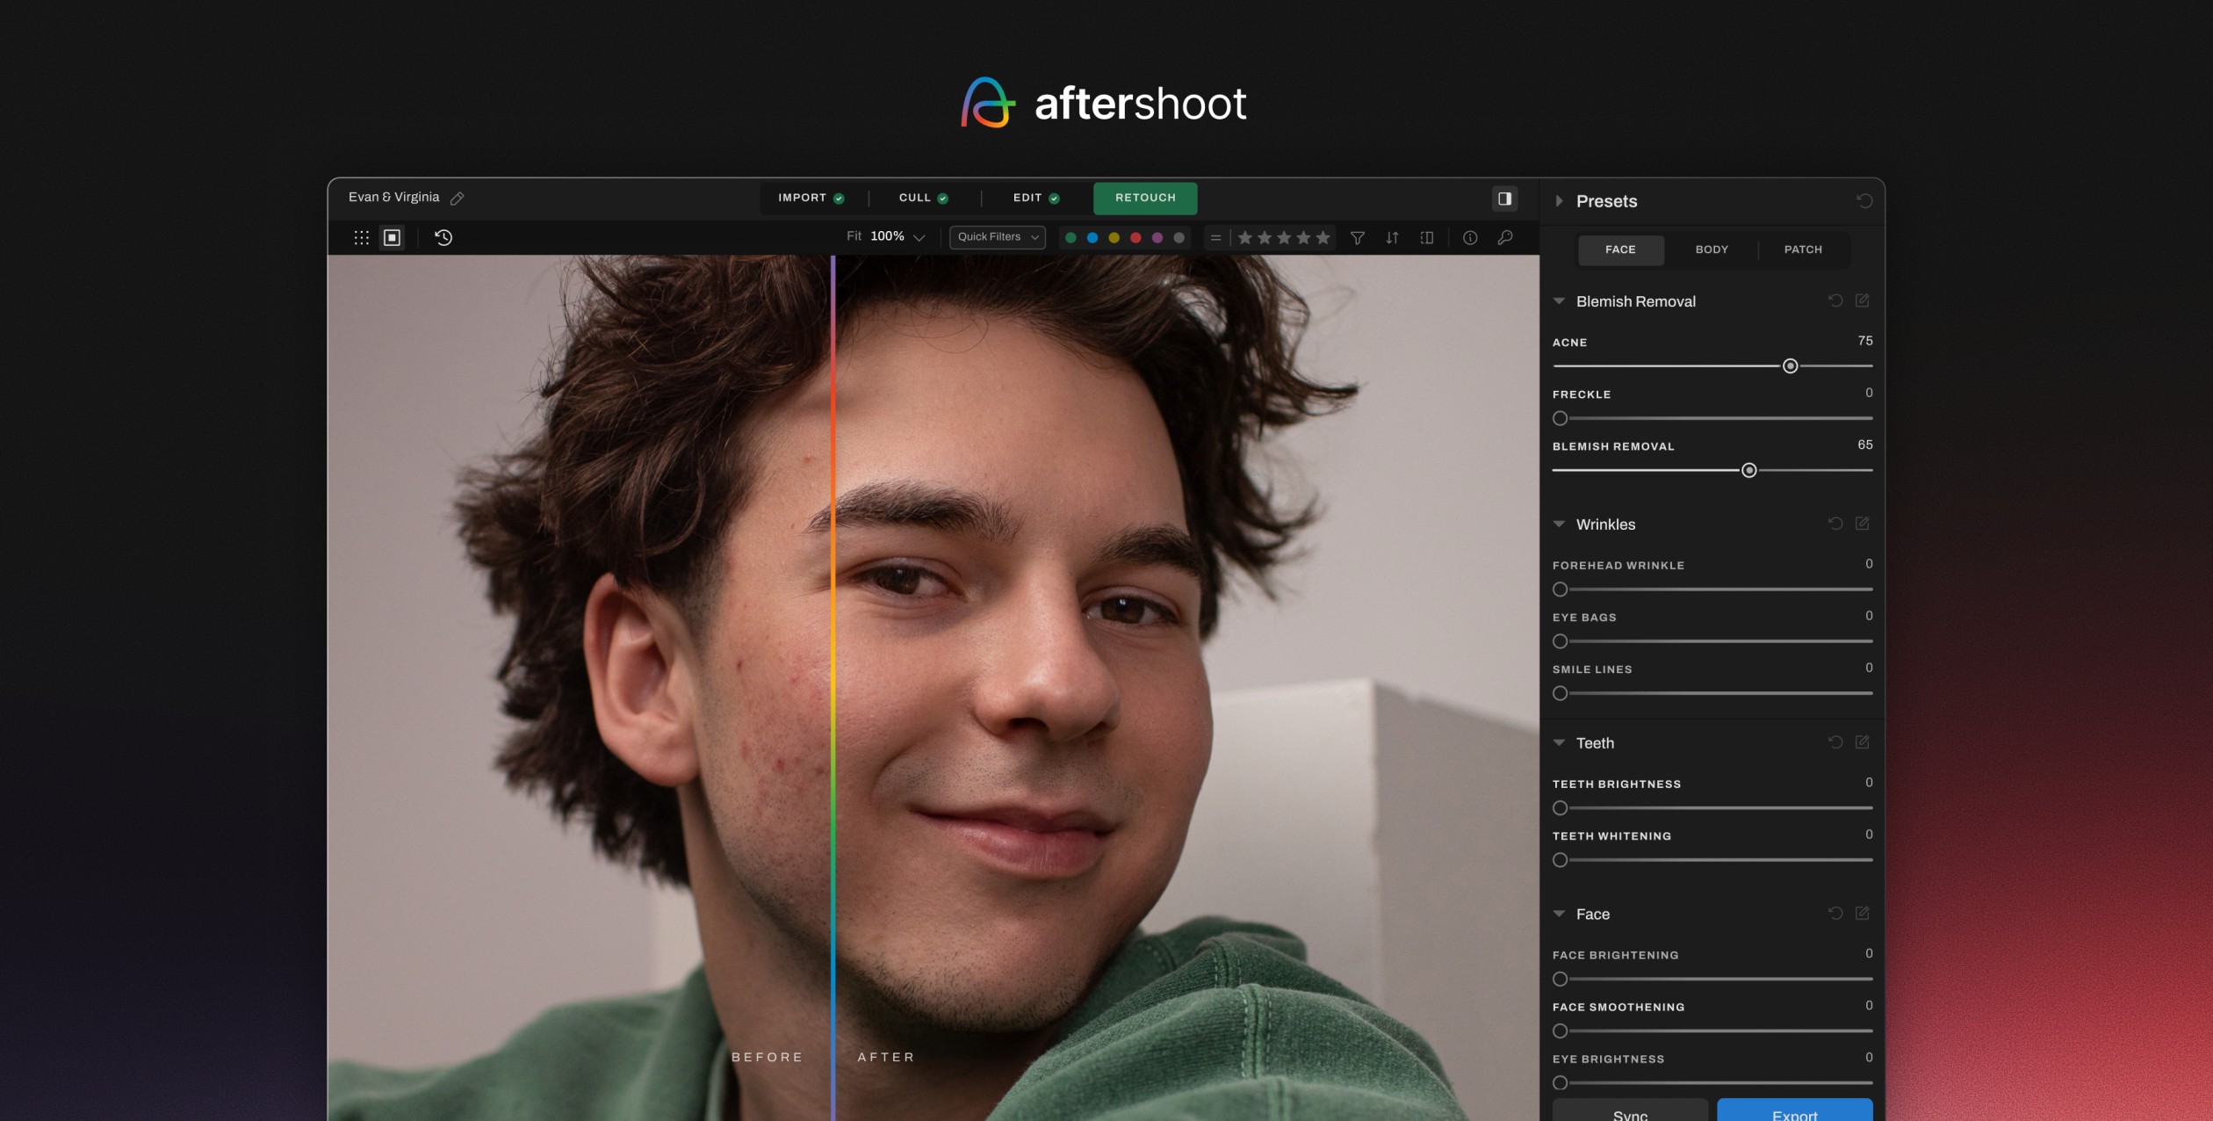The width and height of the screenshot is (2213, 1121).
Task: Click the Export button
Action: coord(1794,1111)
